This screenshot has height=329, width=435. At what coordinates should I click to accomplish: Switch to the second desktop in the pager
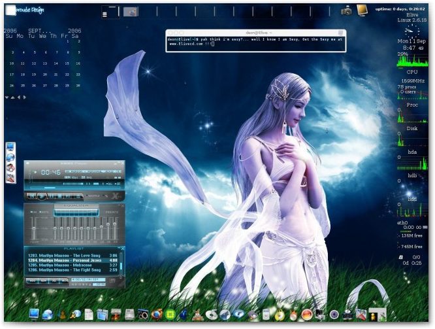click(131, 12)
